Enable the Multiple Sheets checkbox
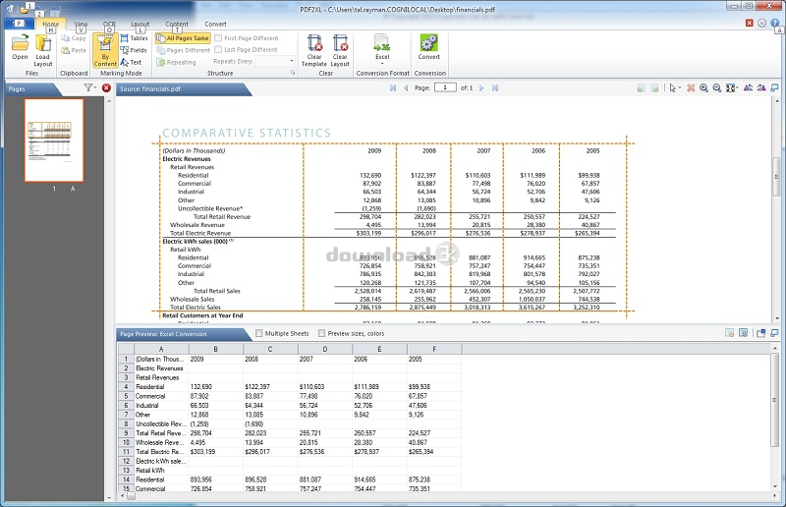Viewport: 786px width, 507px height. pos(259,333)
